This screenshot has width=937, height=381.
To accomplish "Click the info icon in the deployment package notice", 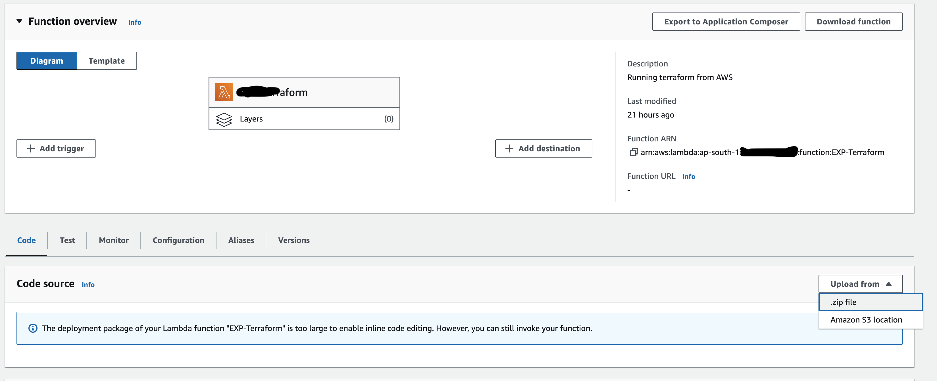I will (x=33, y=328).
